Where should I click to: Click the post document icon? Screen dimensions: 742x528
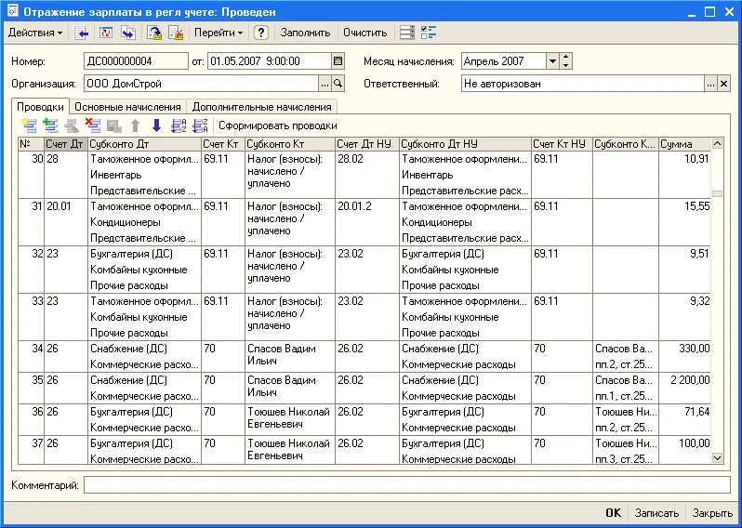tap(154, 33)
